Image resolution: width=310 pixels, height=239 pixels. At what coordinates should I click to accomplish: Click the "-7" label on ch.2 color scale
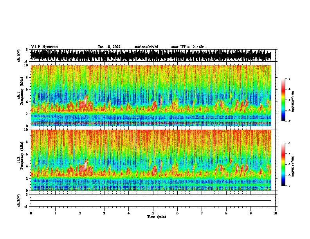pos(288,185)
